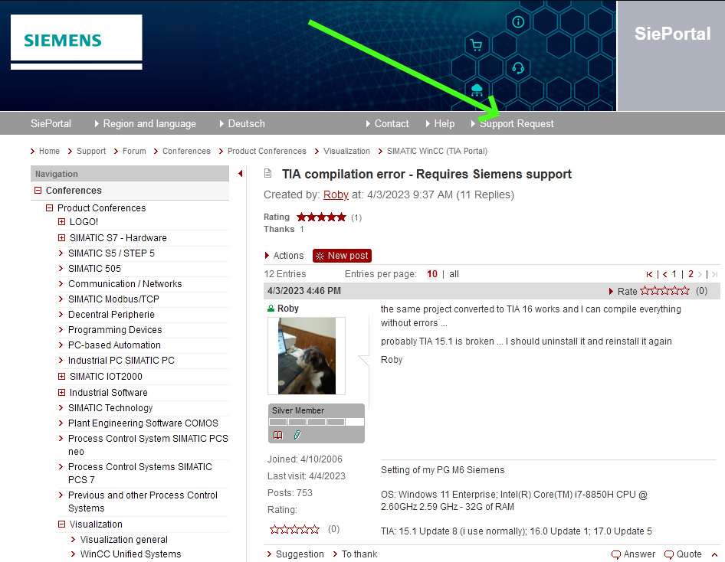Viewport: 725px width, 562px height.
Task: Go to previous page of entries
Action: pyautogui.click(x=665, y=274)
